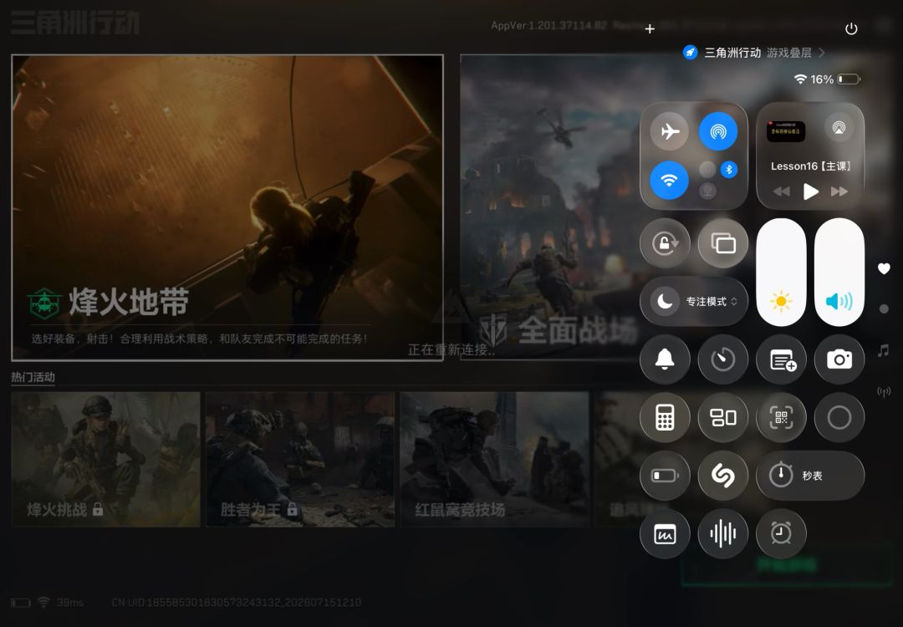Tap the 三角洲行动 game logo
Viewport: 903px width, 627px height.
(x=75, y=23)
